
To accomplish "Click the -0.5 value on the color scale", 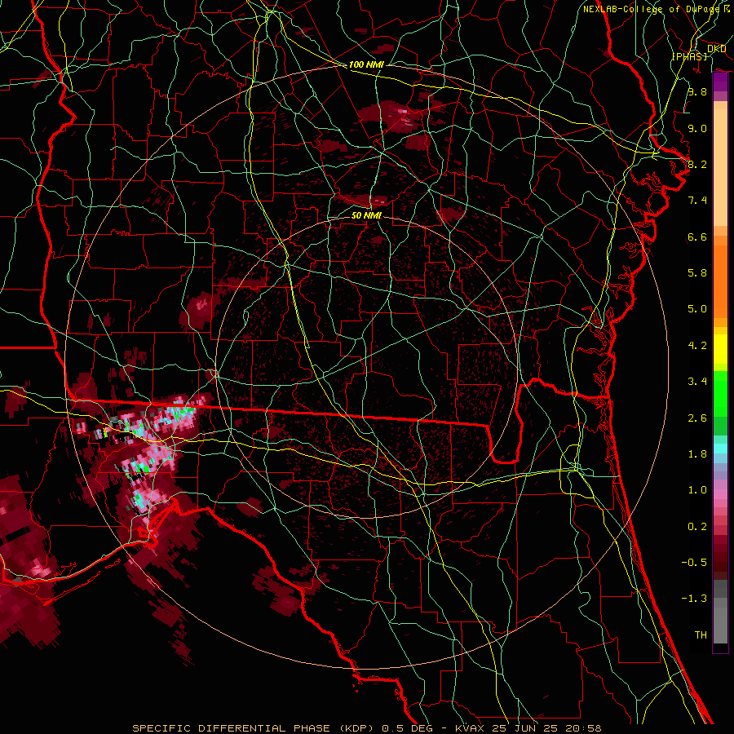I will click(694, 562).
